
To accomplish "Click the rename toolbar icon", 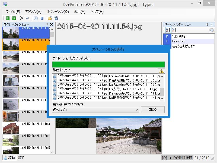I will [28, 18].
